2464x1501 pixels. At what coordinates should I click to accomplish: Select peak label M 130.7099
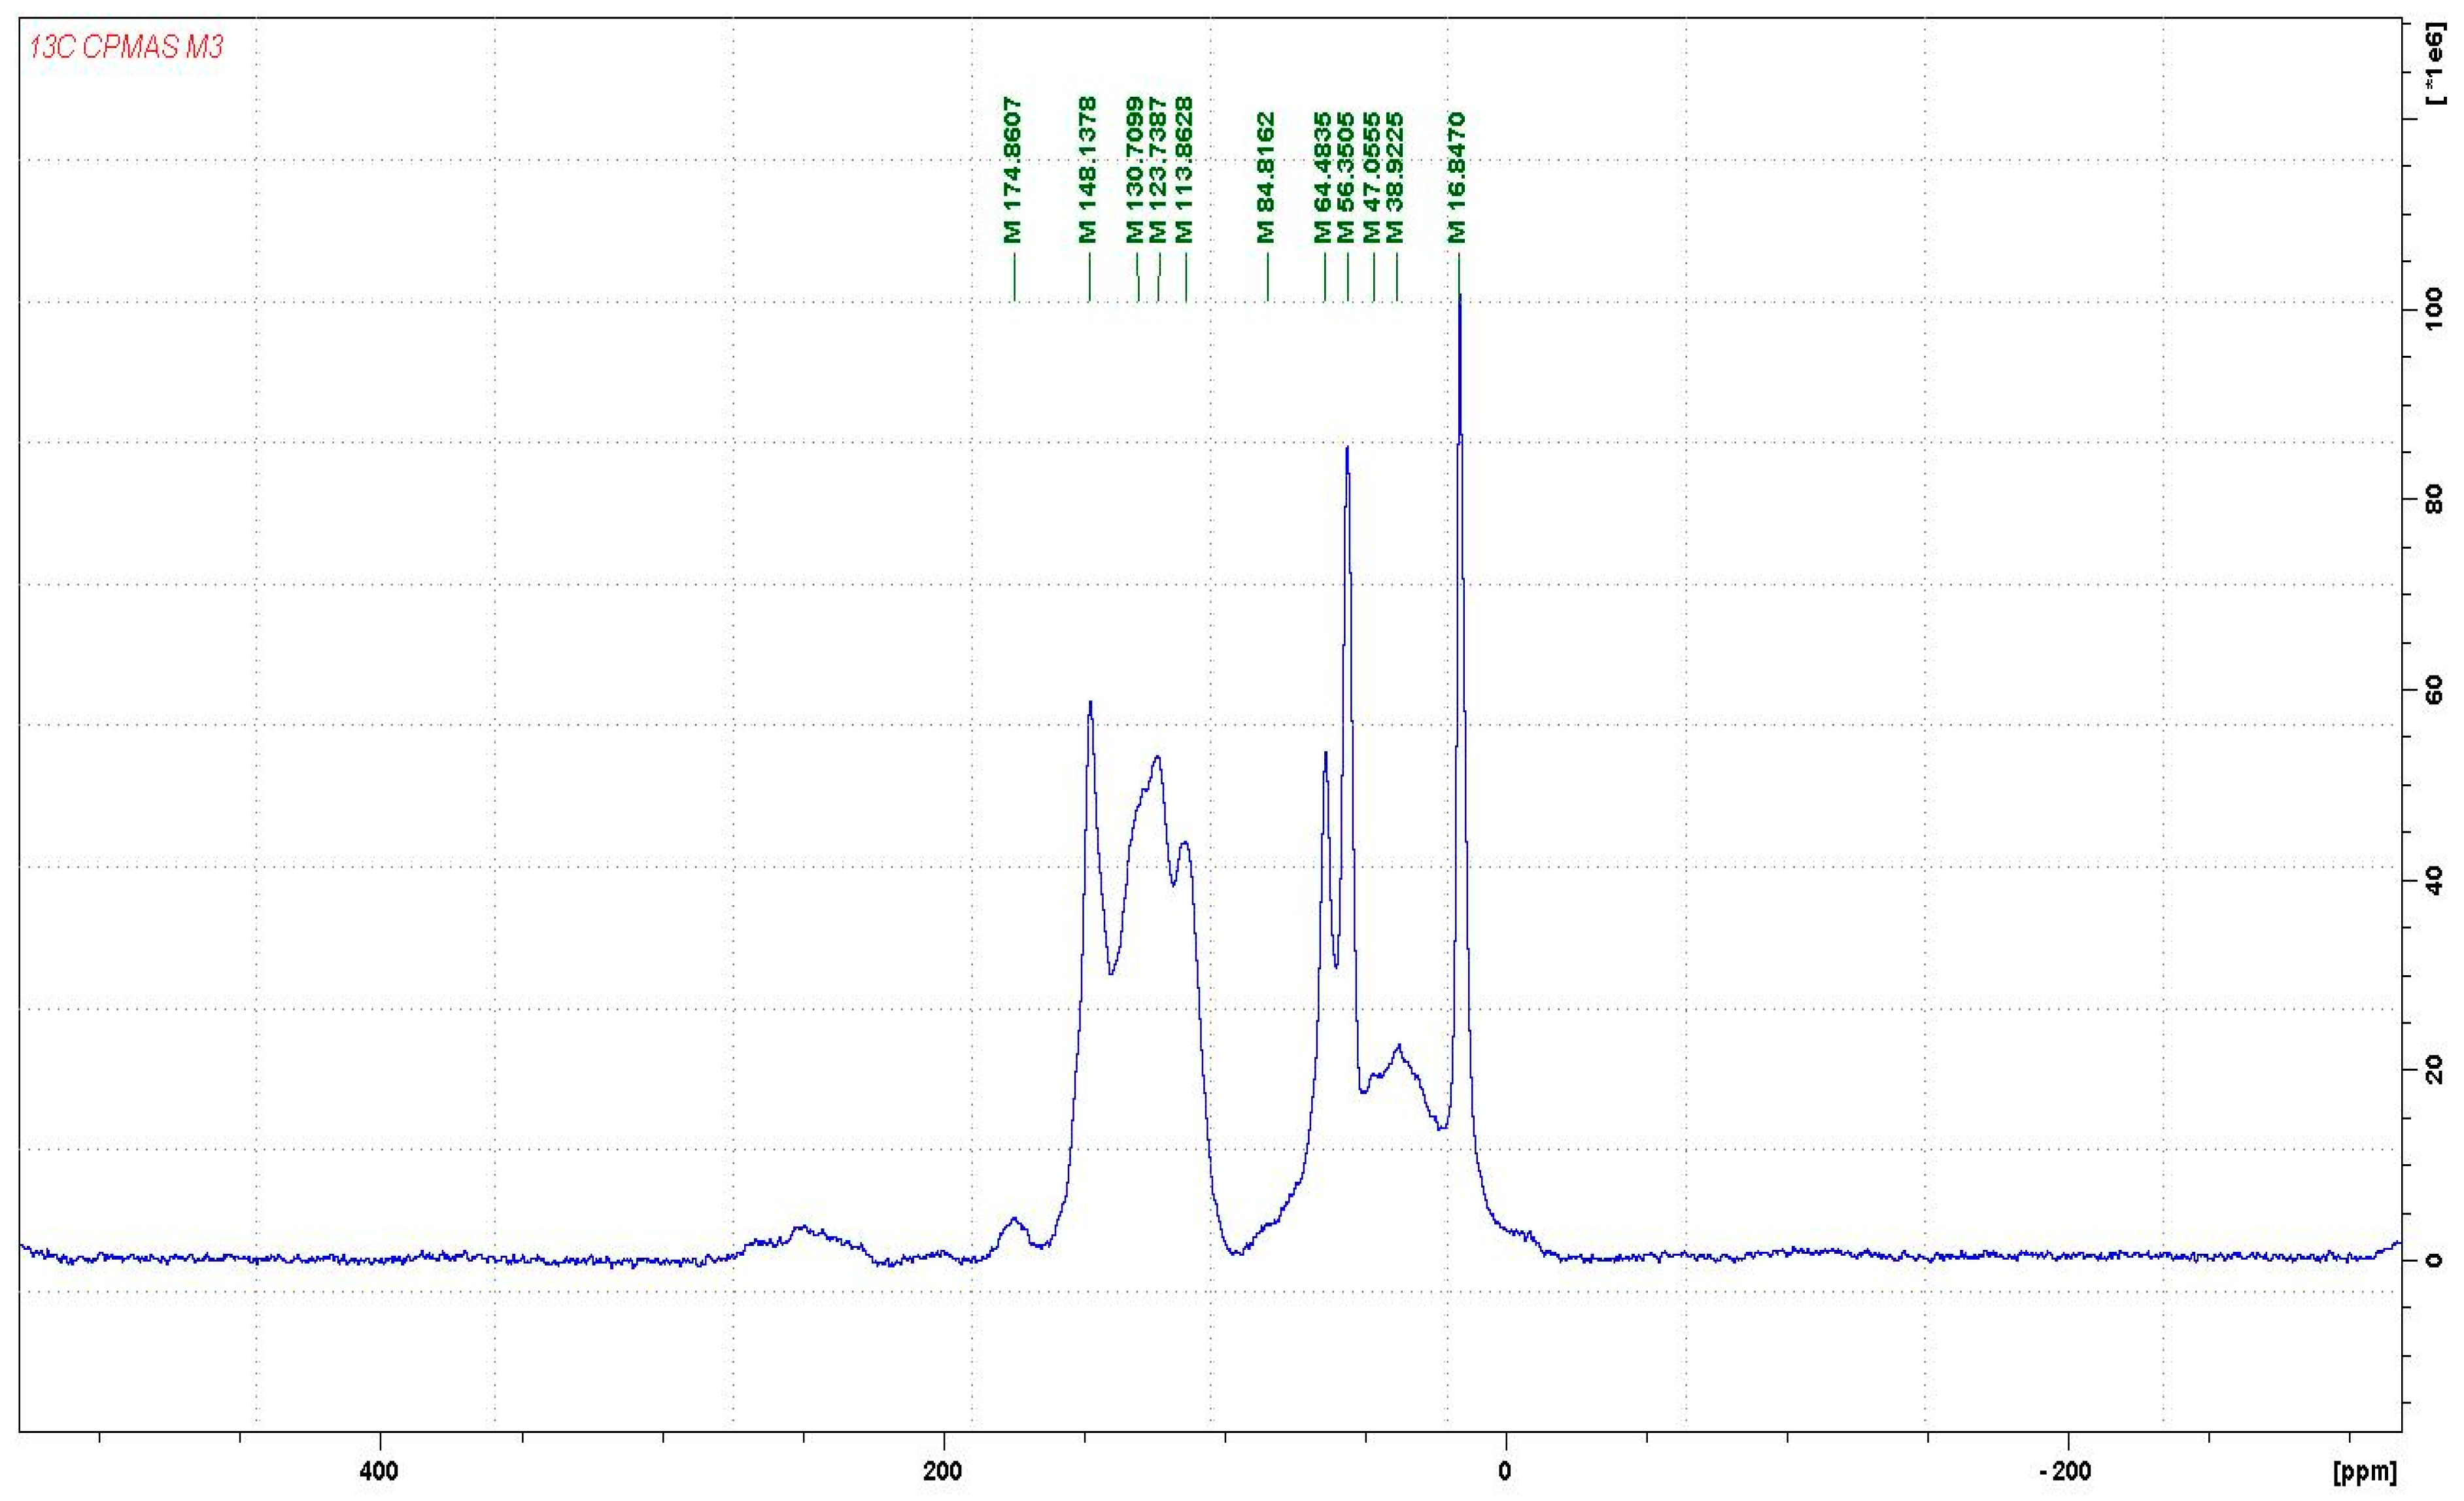pyautogui.click(x=1134, y=170)
